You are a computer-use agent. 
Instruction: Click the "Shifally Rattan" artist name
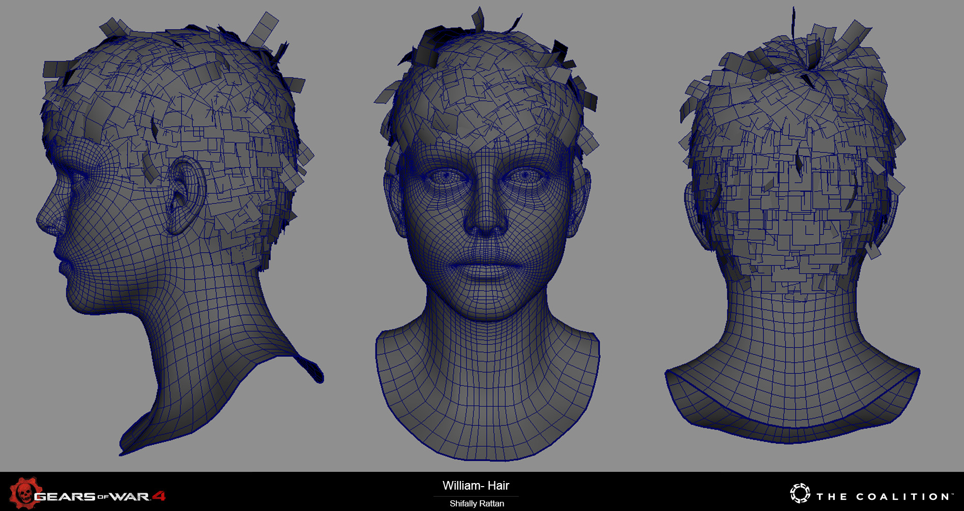click(x=477, y=503)
